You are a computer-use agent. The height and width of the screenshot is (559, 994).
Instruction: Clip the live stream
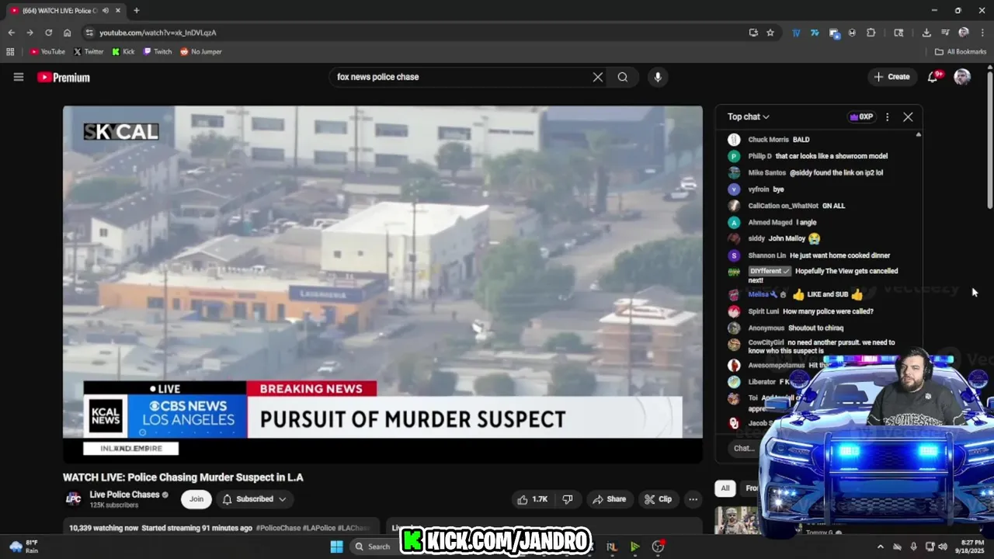point(658,499)
